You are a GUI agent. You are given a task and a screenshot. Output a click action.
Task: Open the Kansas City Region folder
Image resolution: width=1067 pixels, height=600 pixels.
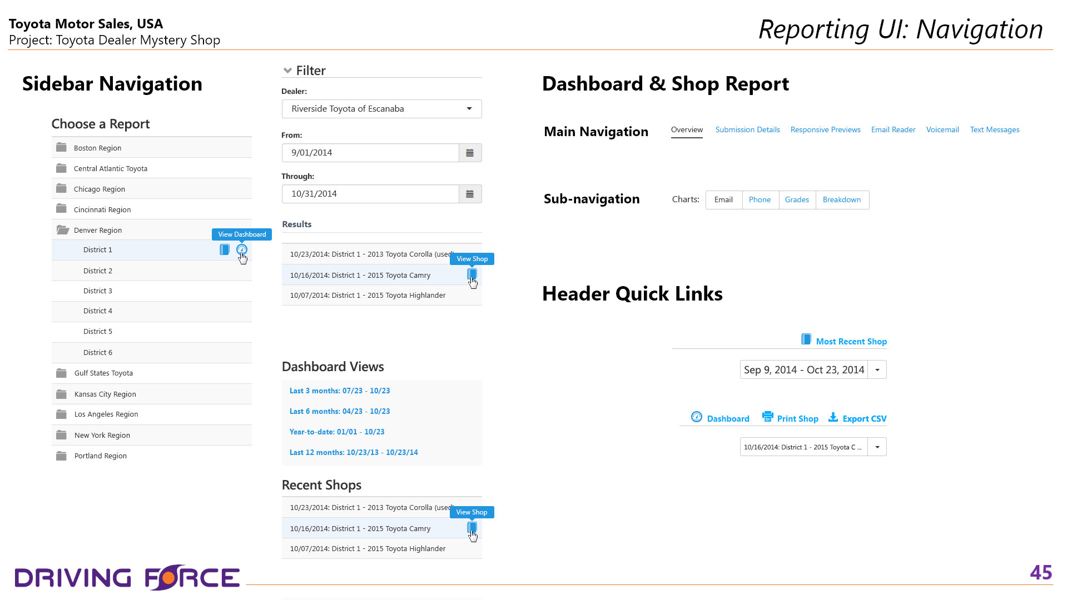coord(151,394)
